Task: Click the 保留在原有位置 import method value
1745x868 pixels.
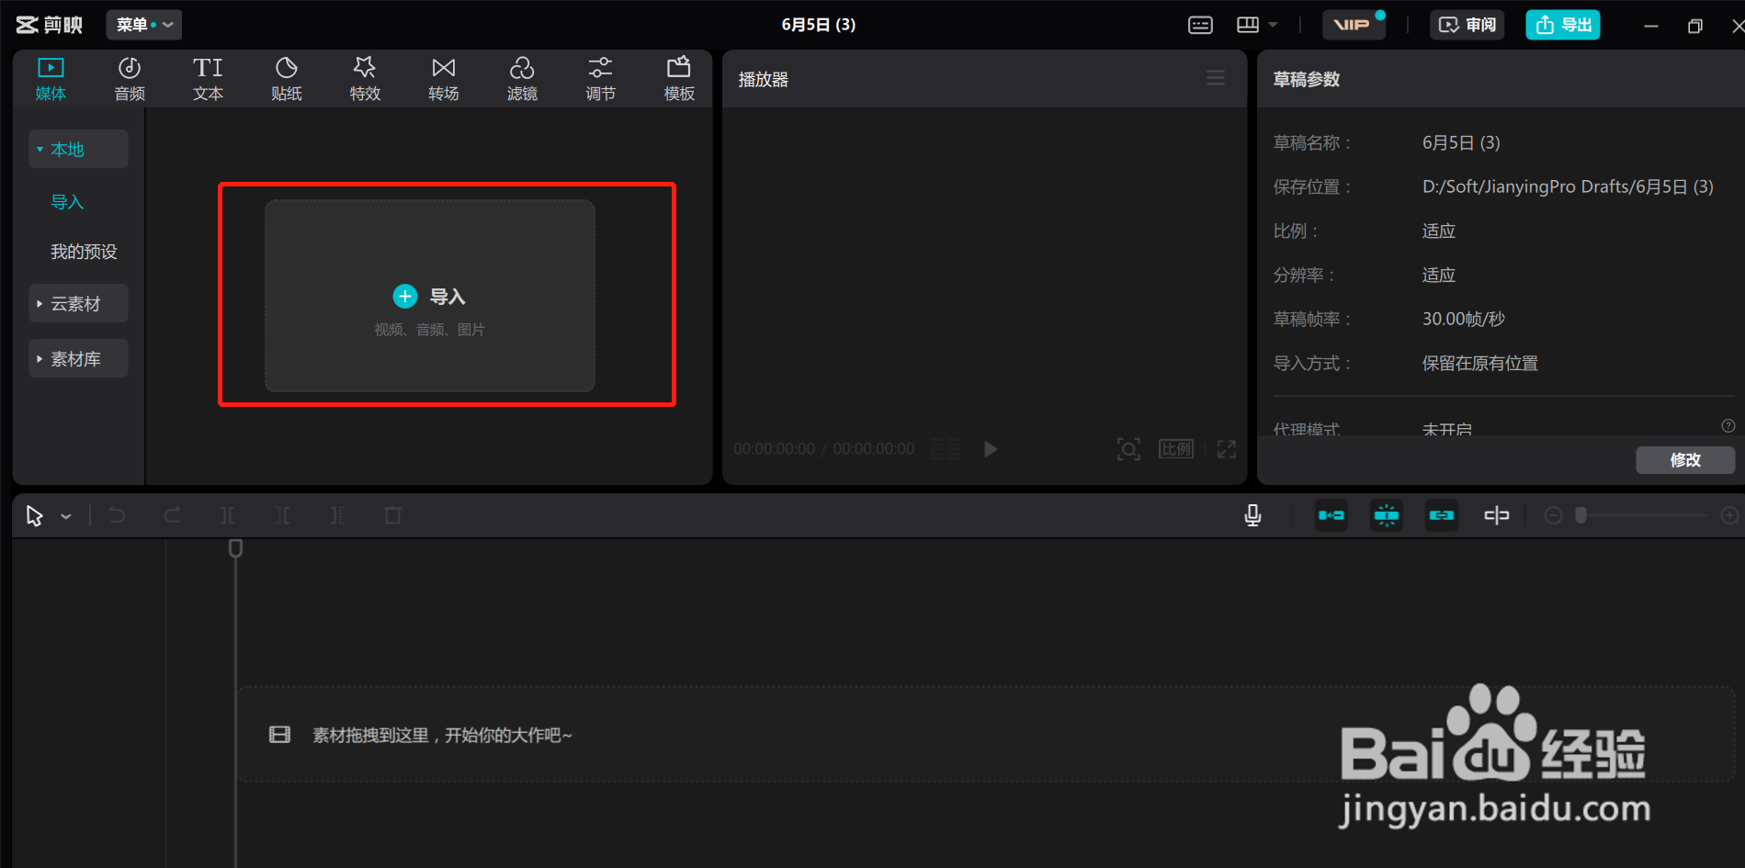Action: pyautogui.click(x=1480, y=363)
